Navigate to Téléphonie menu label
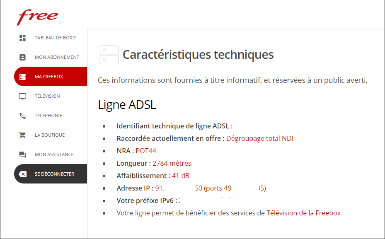Image resolution: width=385 pixels, height=239 pixels. coord(48,116)
